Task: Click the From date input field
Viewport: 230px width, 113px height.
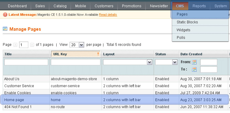Action: point(209,62)
